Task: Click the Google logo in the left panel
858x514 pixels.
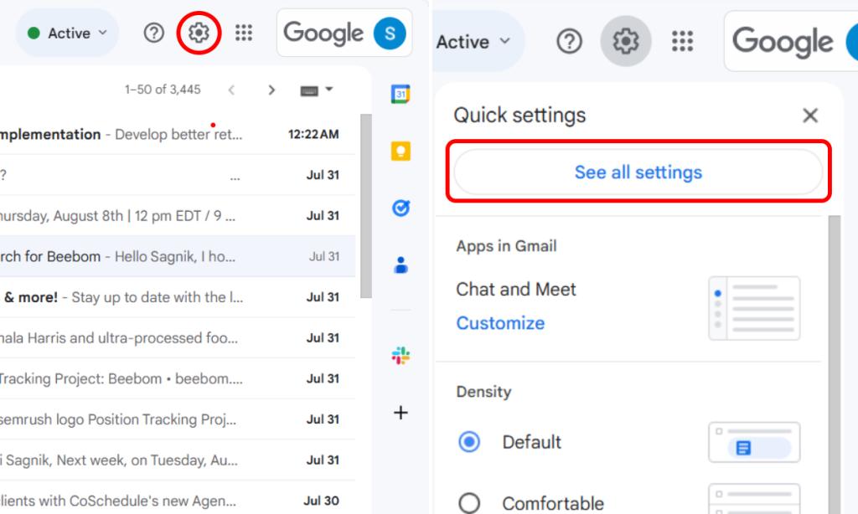Action: [x=323, y=33]
